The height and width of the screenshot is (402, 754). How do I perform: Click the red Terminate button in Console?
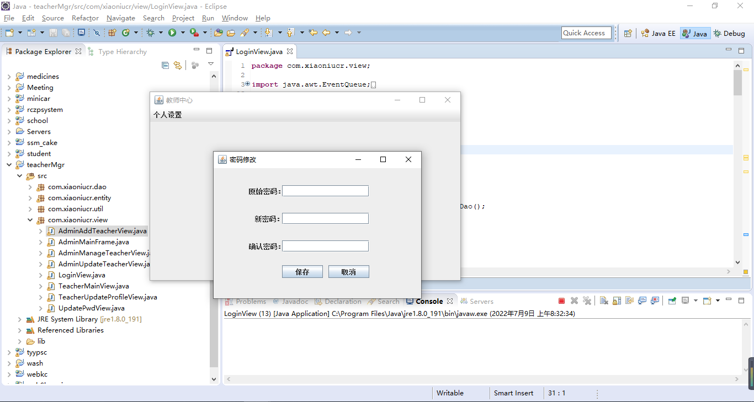click(x=561, y=301)
